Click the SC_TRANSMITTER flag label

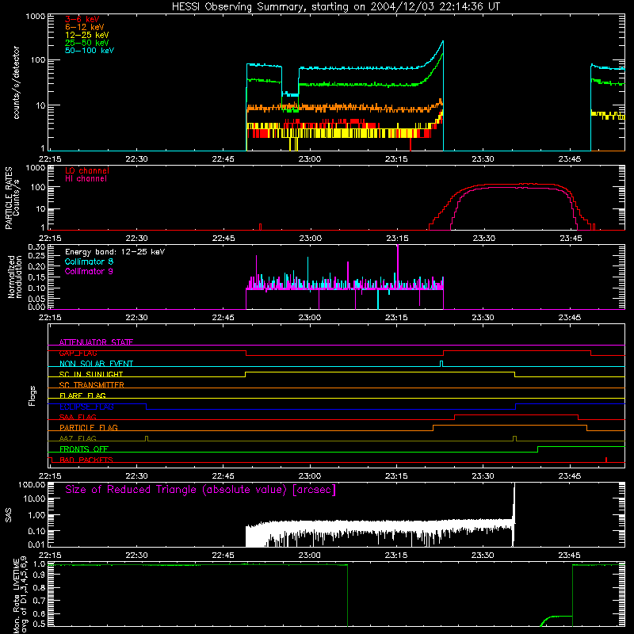(x=91, y=385)
